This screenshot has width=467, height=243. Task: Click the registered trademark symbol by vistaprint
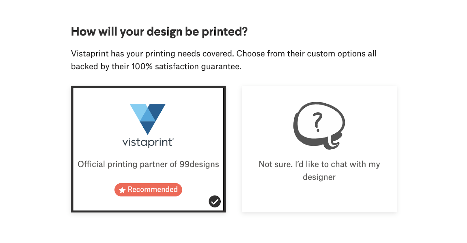point(173,139)
